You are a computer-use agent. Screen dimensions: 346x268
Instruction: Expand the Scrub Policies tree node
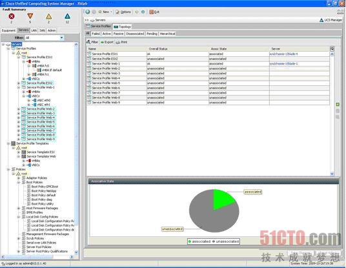tap(19, 238)
